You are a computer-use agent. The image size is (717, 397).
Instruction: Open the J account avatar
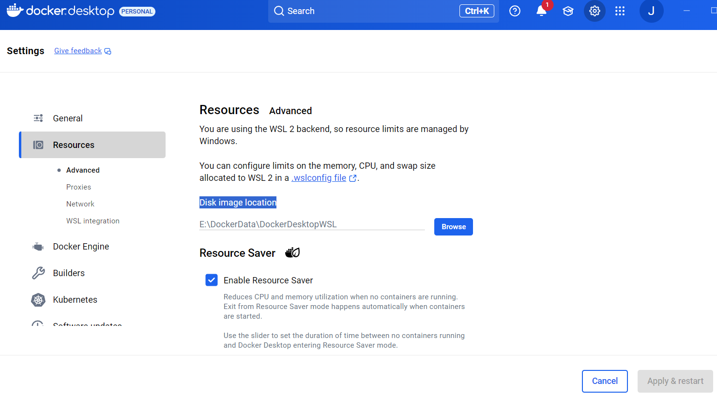[x=651, y=11]
